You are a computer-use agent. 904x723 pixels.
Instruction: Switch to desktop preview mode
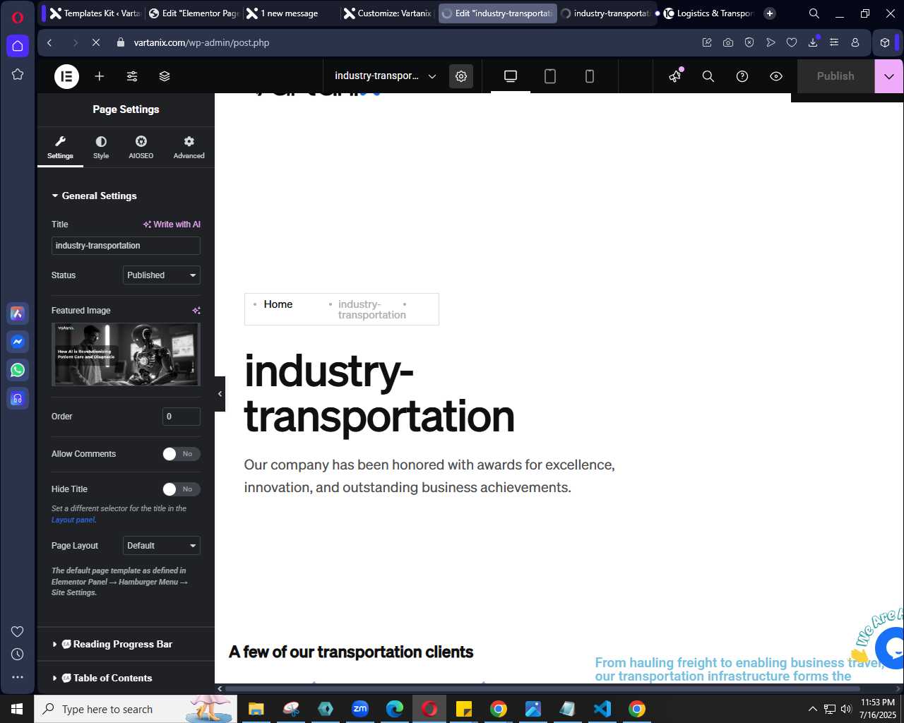[x=511, y=76]
